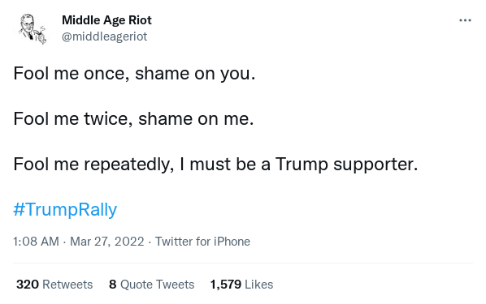
Task: Open the Middle Age Riot display name
Action: tap(106, 20)
